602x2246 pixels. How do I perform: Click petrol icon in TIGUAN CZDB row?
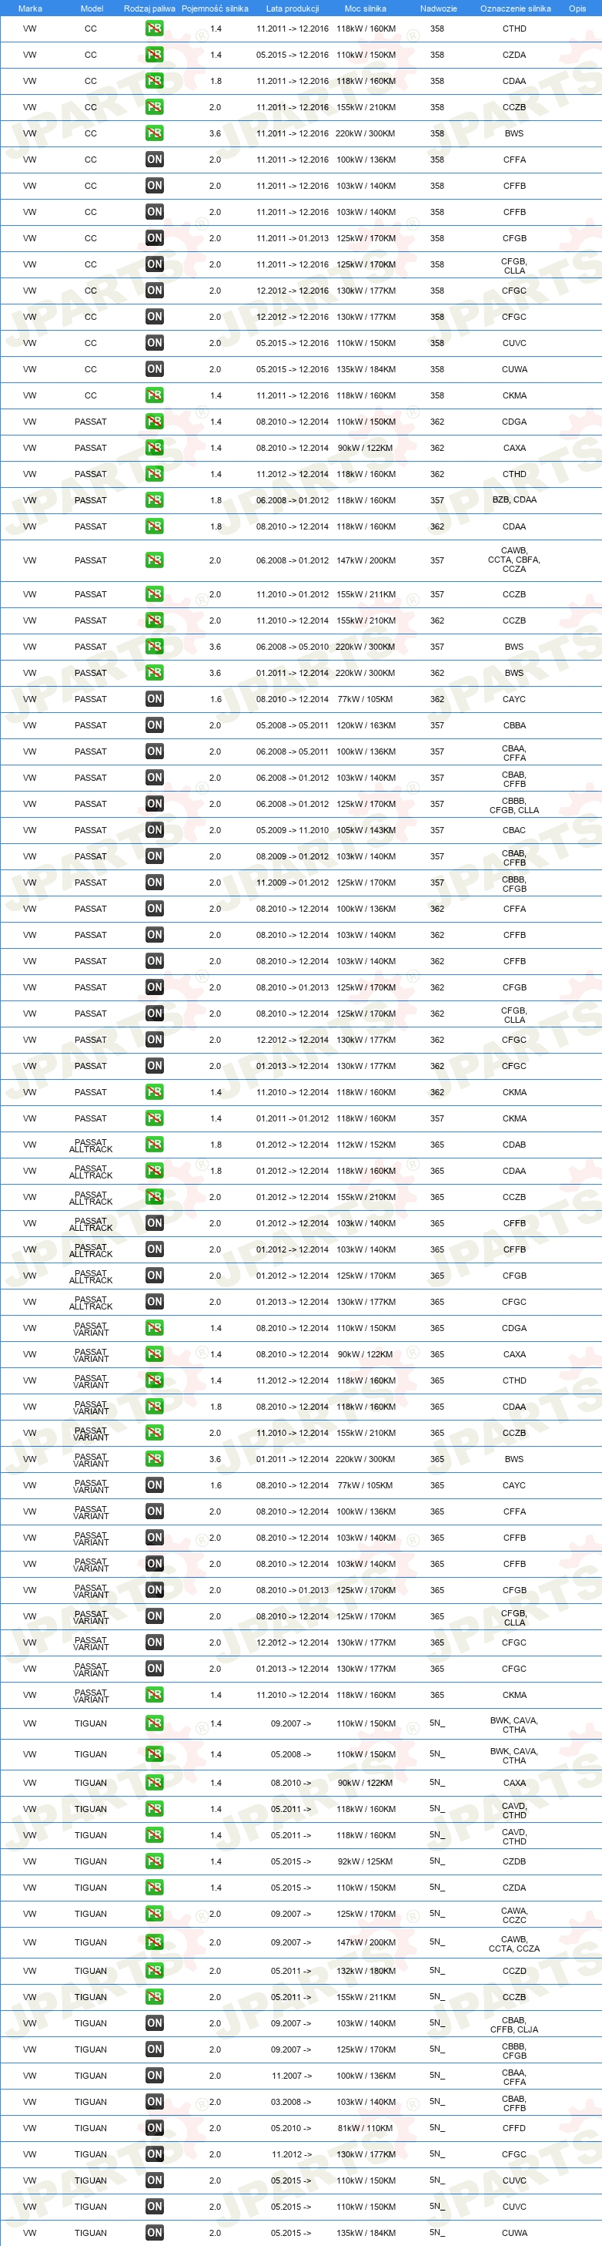coord(154,1861)
